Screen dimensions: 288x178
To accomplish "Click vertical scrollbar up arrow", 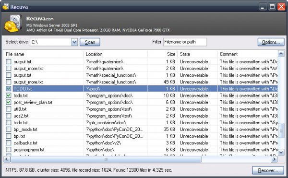I will click(281, 54).
